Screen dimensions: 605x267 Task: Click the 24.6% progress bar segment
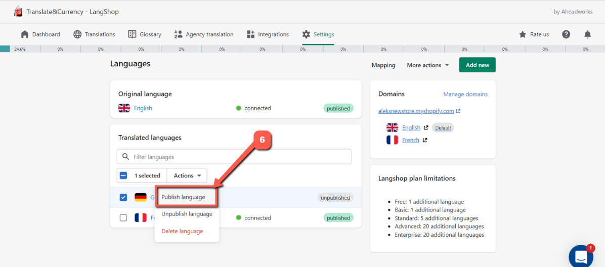(x=20, y=49)
